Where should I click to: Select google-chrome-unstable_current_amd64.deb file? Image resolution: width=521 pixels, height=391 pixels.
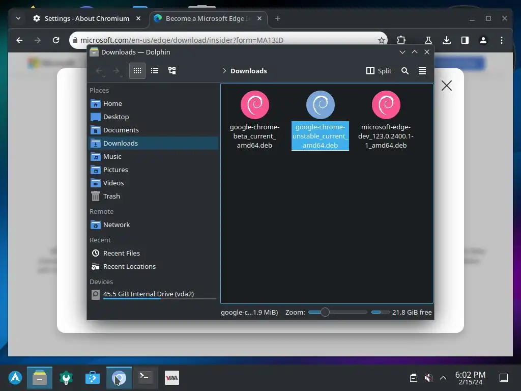point(321,120)
